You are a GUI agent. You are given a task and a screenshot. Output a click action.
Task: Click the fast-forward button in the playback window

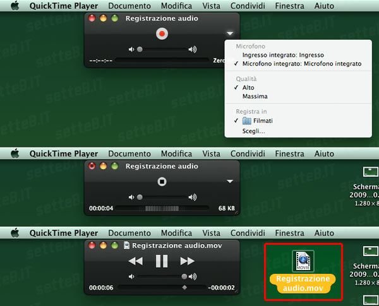pos(187,261)
